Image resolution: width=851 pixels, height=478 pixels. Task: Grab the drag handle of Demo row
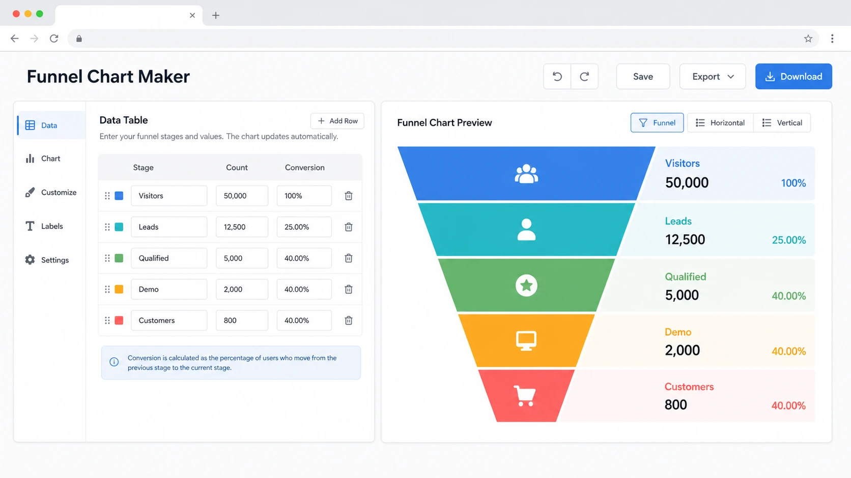[x=107, y=289]
